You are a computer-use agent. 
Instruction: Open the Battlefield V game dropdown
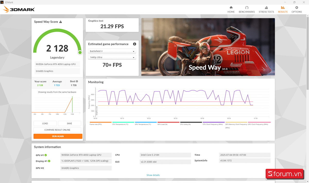point(112,51)
